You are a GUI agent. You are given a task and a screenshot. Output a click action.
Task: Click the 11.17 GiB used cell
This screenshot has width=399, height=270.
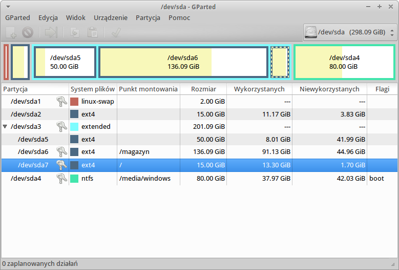click(259, 114)
